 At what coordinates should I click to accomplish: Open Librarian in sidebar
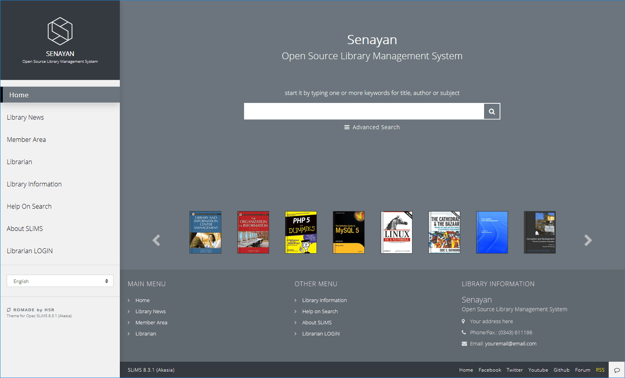pyautogui.click(x=20, y=162)
